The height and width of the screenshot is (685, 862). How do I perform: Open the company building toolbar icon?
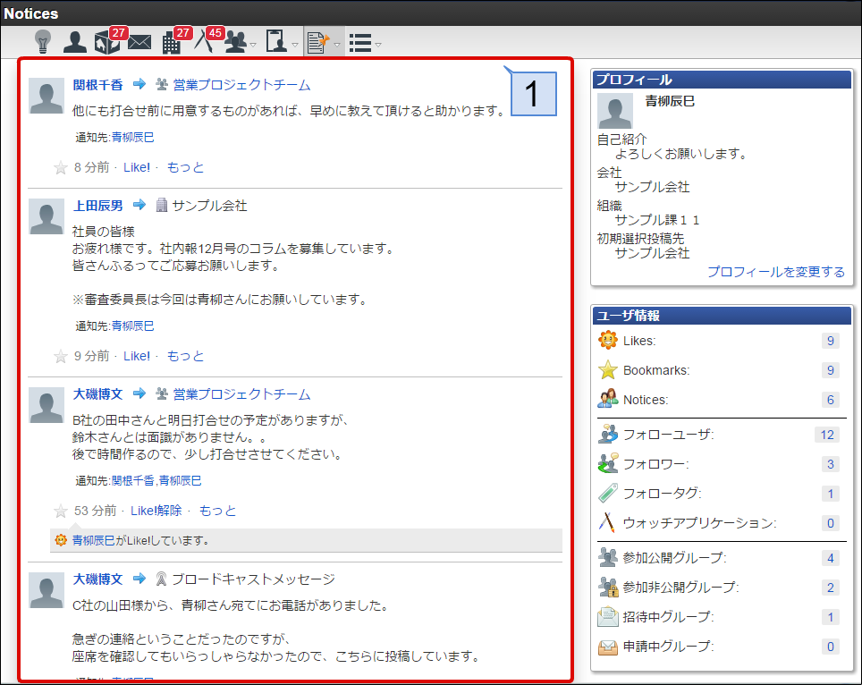(172, 42)
